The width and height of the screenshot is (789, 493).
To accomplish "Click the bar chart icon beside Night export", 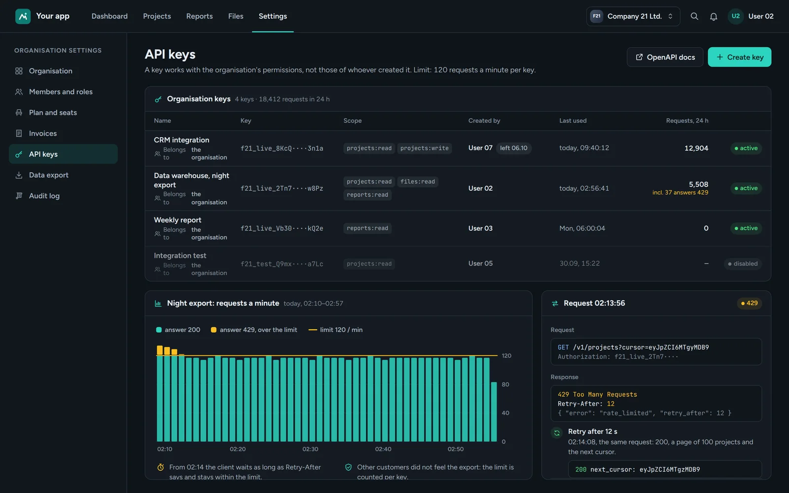I will (158, 304).
